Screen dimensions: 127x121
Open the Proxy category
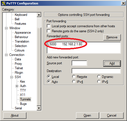coord(18,64)
